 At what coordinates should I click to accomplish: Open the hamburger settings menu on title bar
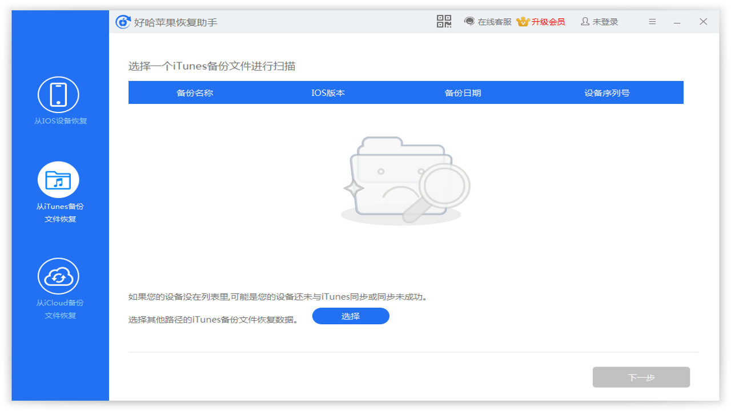tap(652, 22)
